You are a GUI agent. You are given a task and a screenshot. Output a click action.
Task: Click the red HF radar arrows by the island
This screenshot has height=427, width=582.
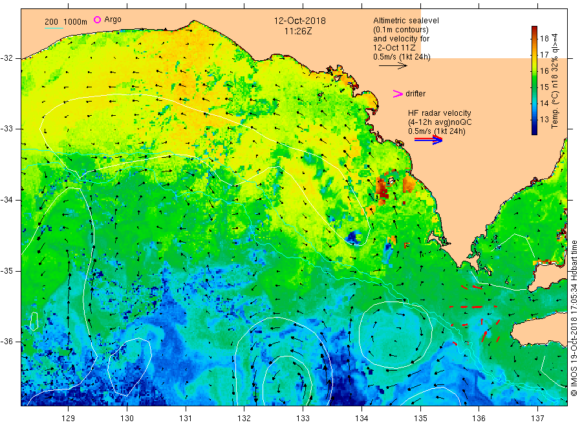point(475,316)
